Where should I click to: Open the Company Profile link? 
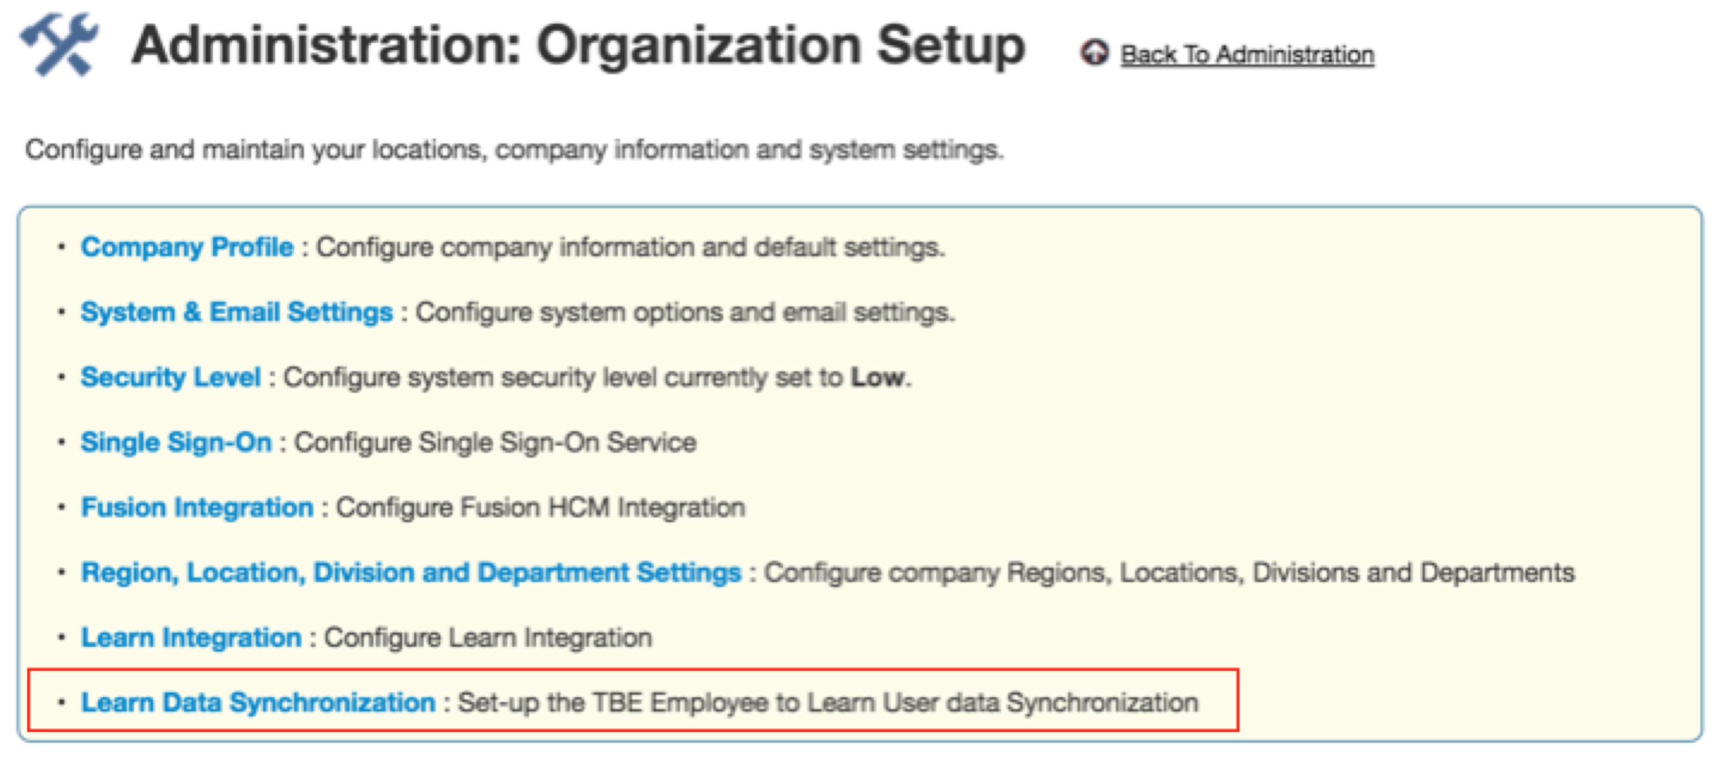(x=187, y=247)
